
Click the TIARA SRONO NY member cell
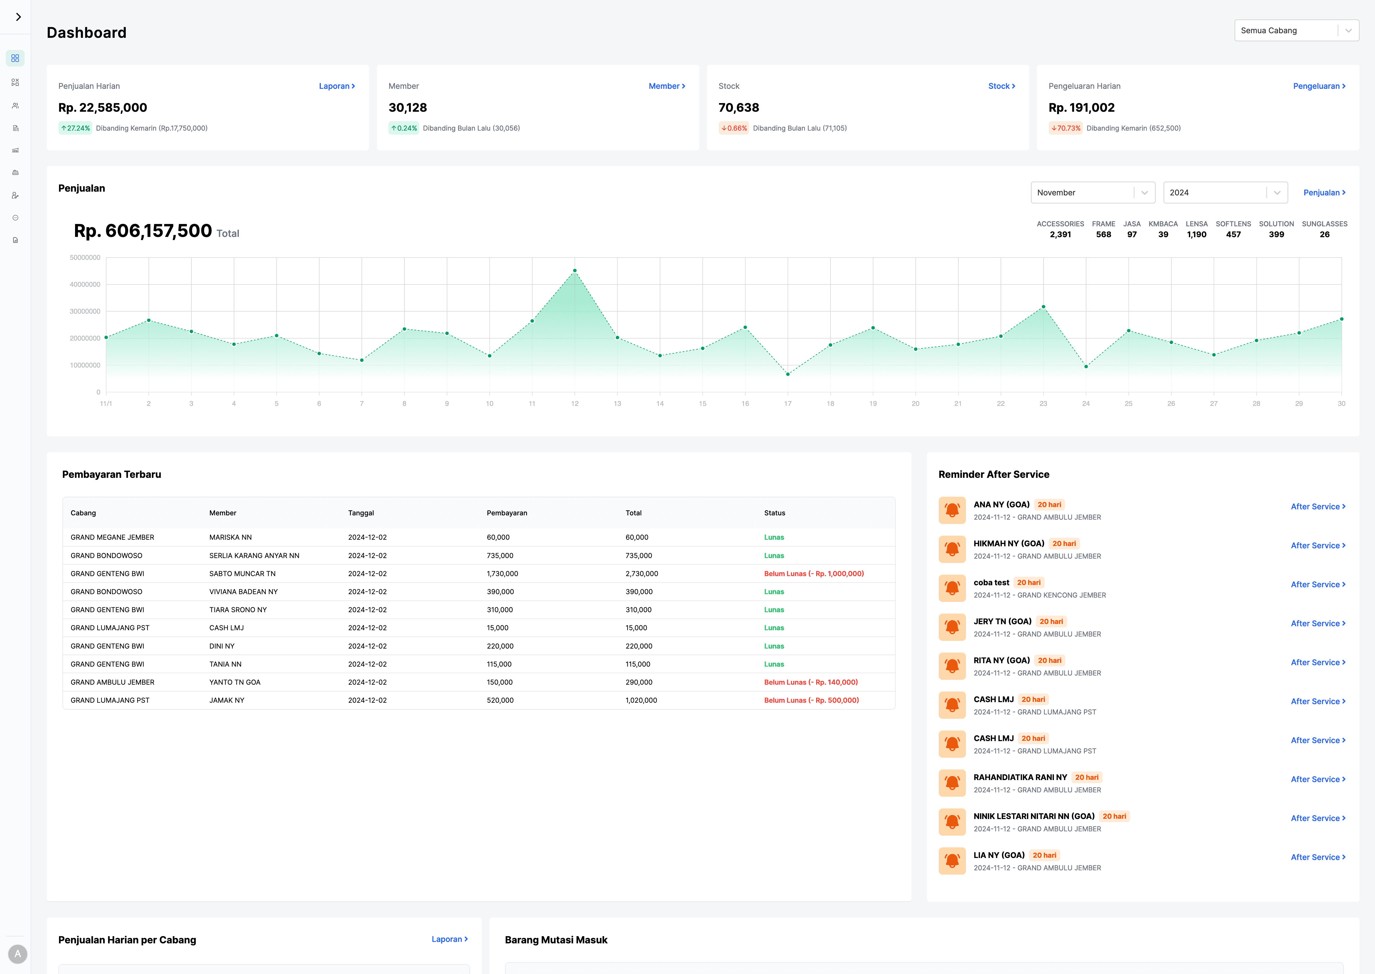click(237, 610)
